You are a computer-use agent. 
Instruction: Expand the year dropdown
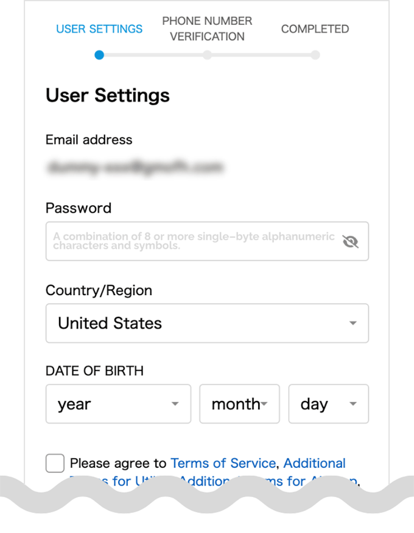[x=118, y=404]
